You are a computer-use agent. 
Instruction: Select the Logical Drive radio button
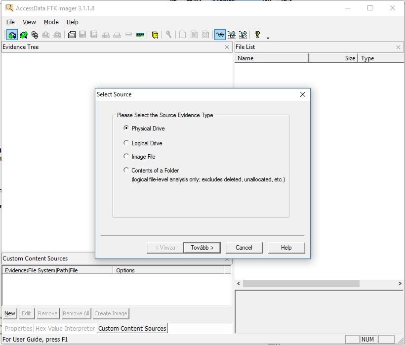(x=126, y=143)
